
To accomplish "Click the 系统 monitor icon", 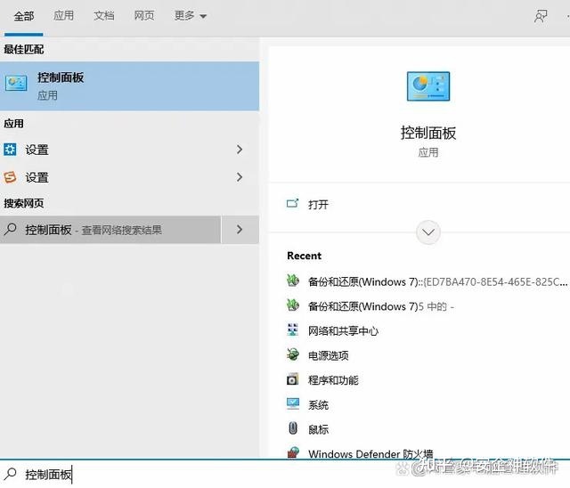I will pos(293,403).
